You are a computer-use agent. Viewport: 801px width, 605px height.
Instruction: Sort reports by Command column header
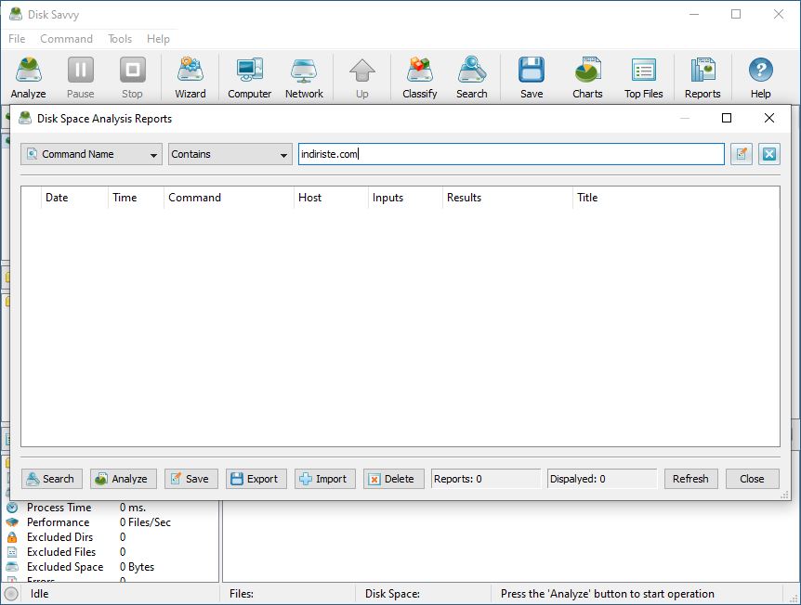point(229,198)
